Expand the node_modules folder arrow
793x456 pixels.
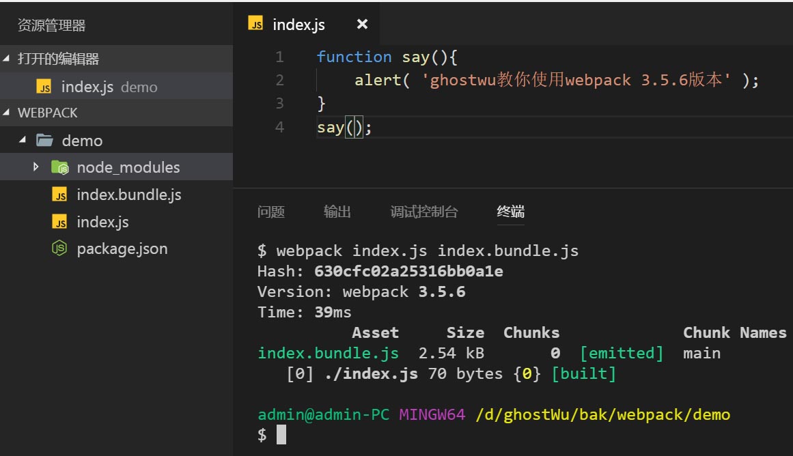click(36, 167)
